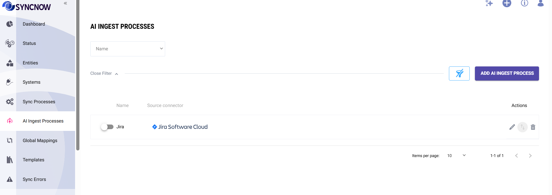Click the sidebar vertical scrollbar
This screenshot has width=552, height=195.
pyautogui.click(x=78, y=75)
